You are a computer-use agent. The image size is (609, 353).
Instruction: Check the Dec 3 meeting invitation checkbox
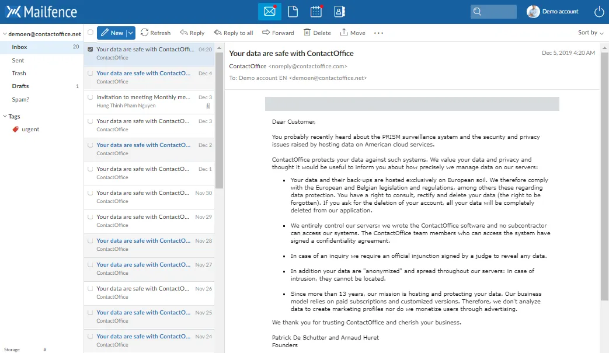tap(90, 97)
